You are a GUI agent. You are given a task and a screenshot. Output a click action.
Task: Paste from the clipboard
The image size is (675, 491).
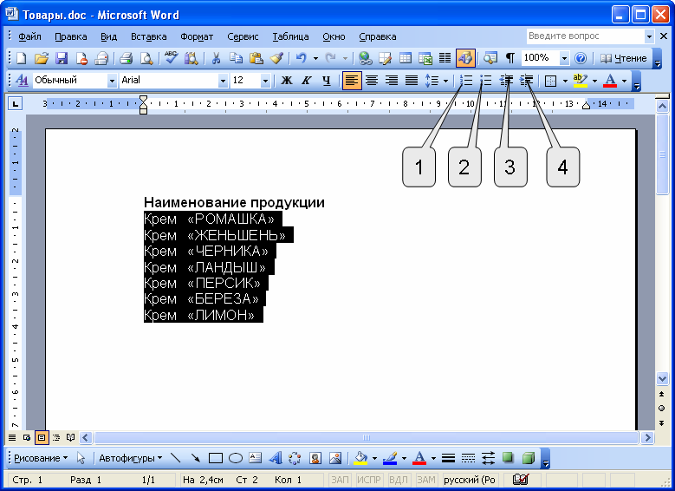click(256, 58)
